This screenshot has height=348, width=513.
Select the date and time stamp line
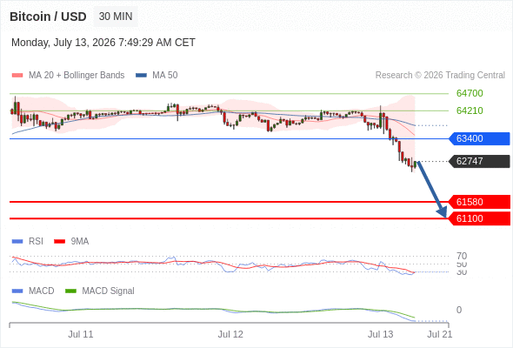pyautogui.click(x=103, y=43)
